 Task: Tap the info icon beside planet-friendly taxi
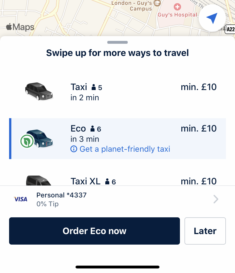[x=74, y=149]
